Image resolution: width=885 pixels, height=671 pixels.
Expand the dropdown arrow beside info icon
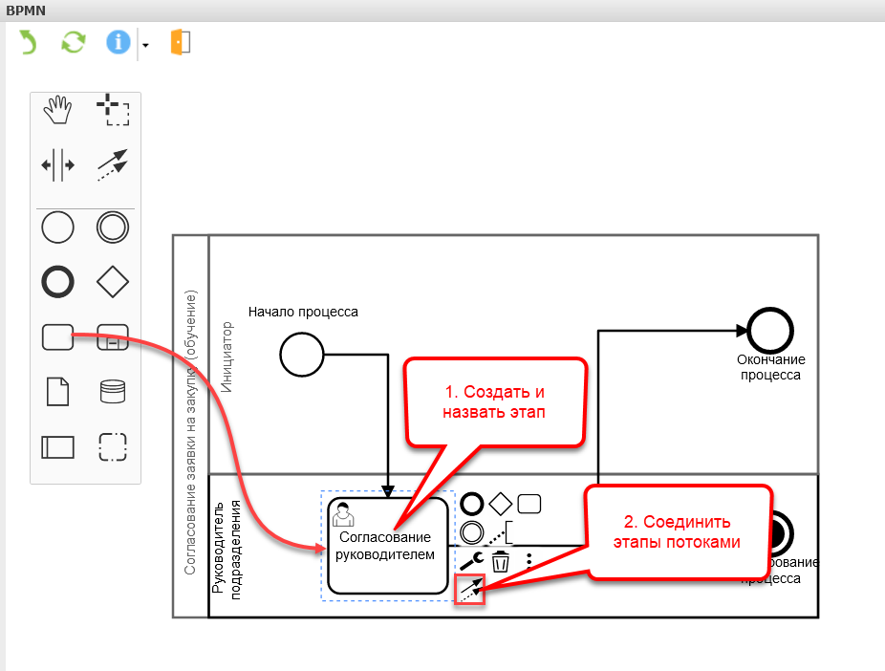click(x=145, y=45)
